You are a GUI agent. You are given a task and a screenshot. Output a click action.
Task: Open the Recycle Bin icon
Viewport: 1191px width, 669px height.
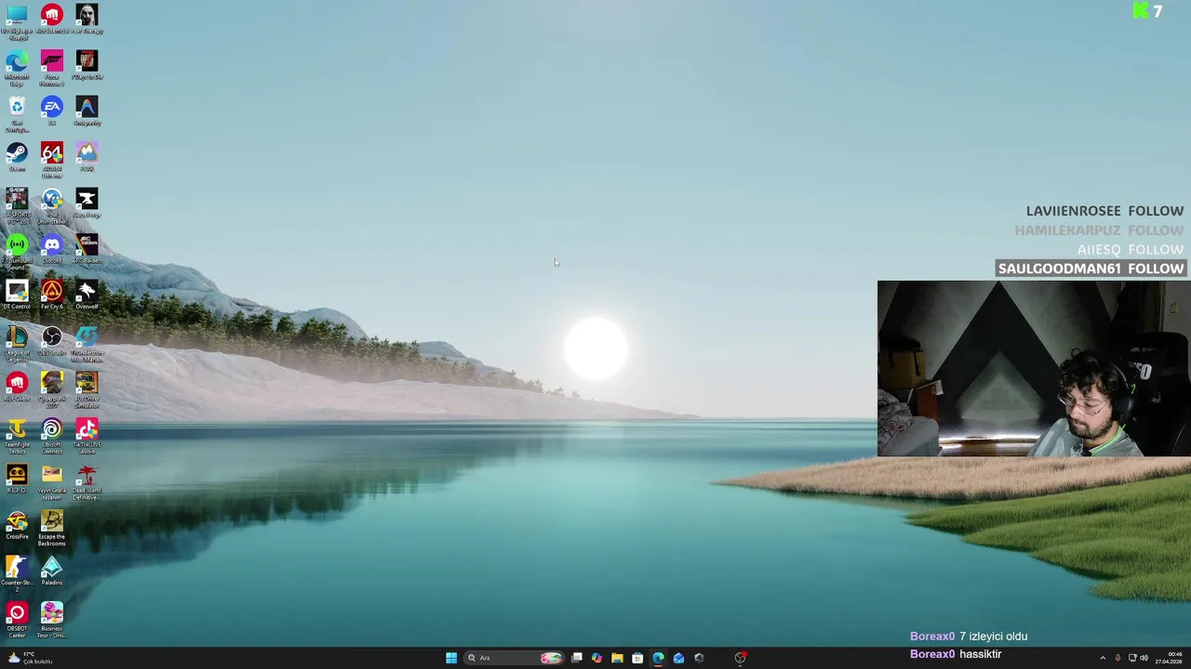click(17, 114)
